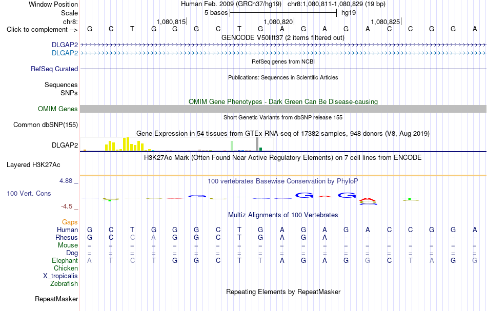
Task: Click the gray OMIM Genes bar
Action: (283, 109)
